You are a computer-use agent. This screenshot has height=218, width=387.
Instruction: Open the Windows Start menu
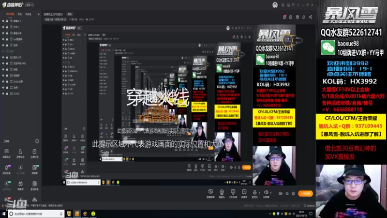[4, 214]
